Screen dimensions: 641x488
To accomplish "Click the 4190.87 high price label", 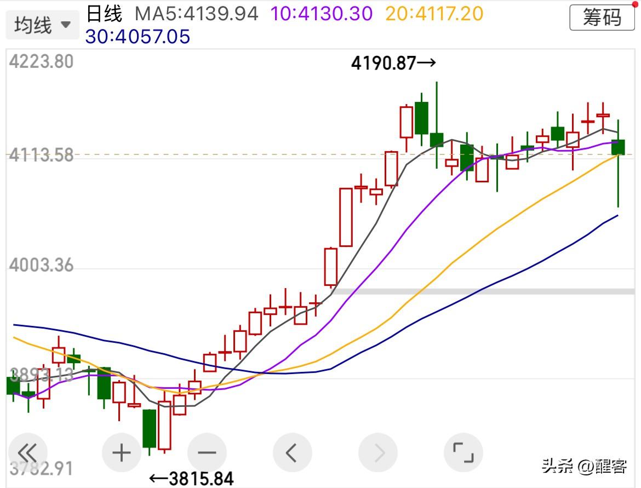I will click(x=393, y=63).
